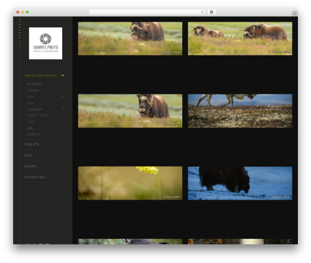
Task: Maximize the window with green button
Action: pos(27,12)
